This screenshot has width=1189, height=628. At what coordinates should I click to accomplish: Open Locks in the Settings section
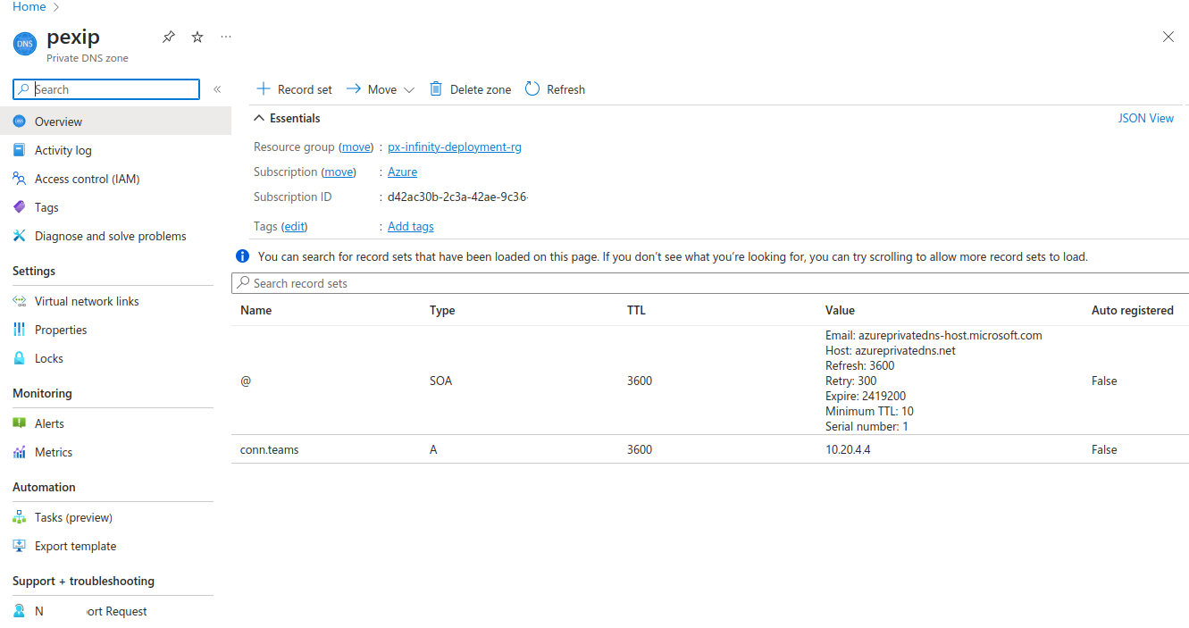point(48,358)
